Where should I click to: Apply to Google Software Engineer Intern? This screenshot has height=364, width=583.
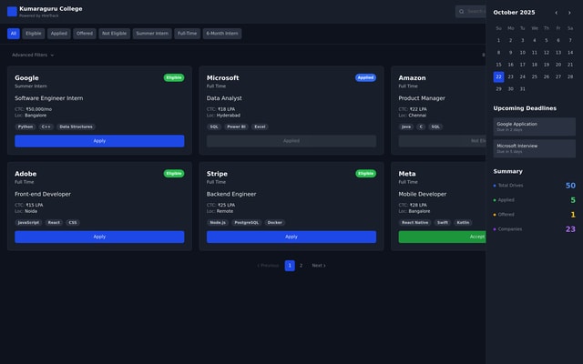99,141
